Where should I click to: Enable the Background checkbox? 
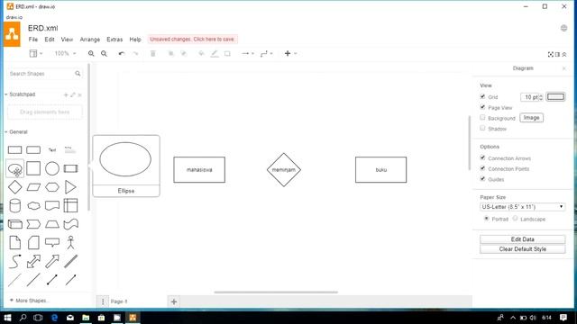[x=482, y=118]
